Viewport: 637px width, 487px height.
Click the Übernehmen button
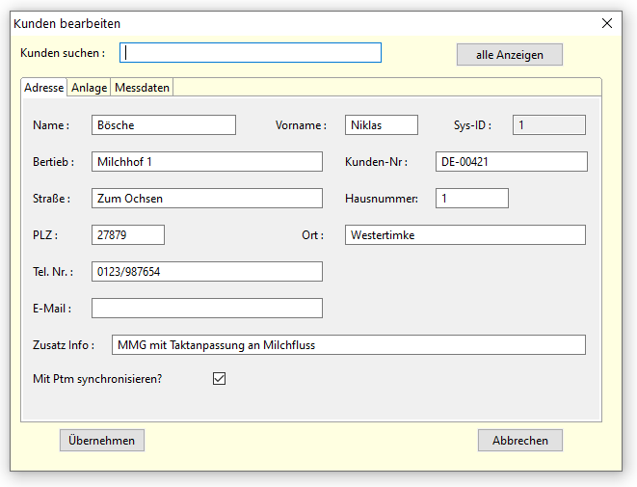pyautogui.click(x=102, y=441)
